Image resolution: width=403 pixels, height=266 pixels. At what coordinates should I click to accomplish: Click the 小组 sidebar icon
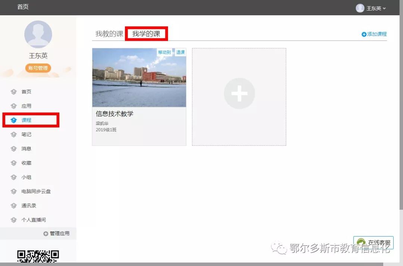(14, 177)
